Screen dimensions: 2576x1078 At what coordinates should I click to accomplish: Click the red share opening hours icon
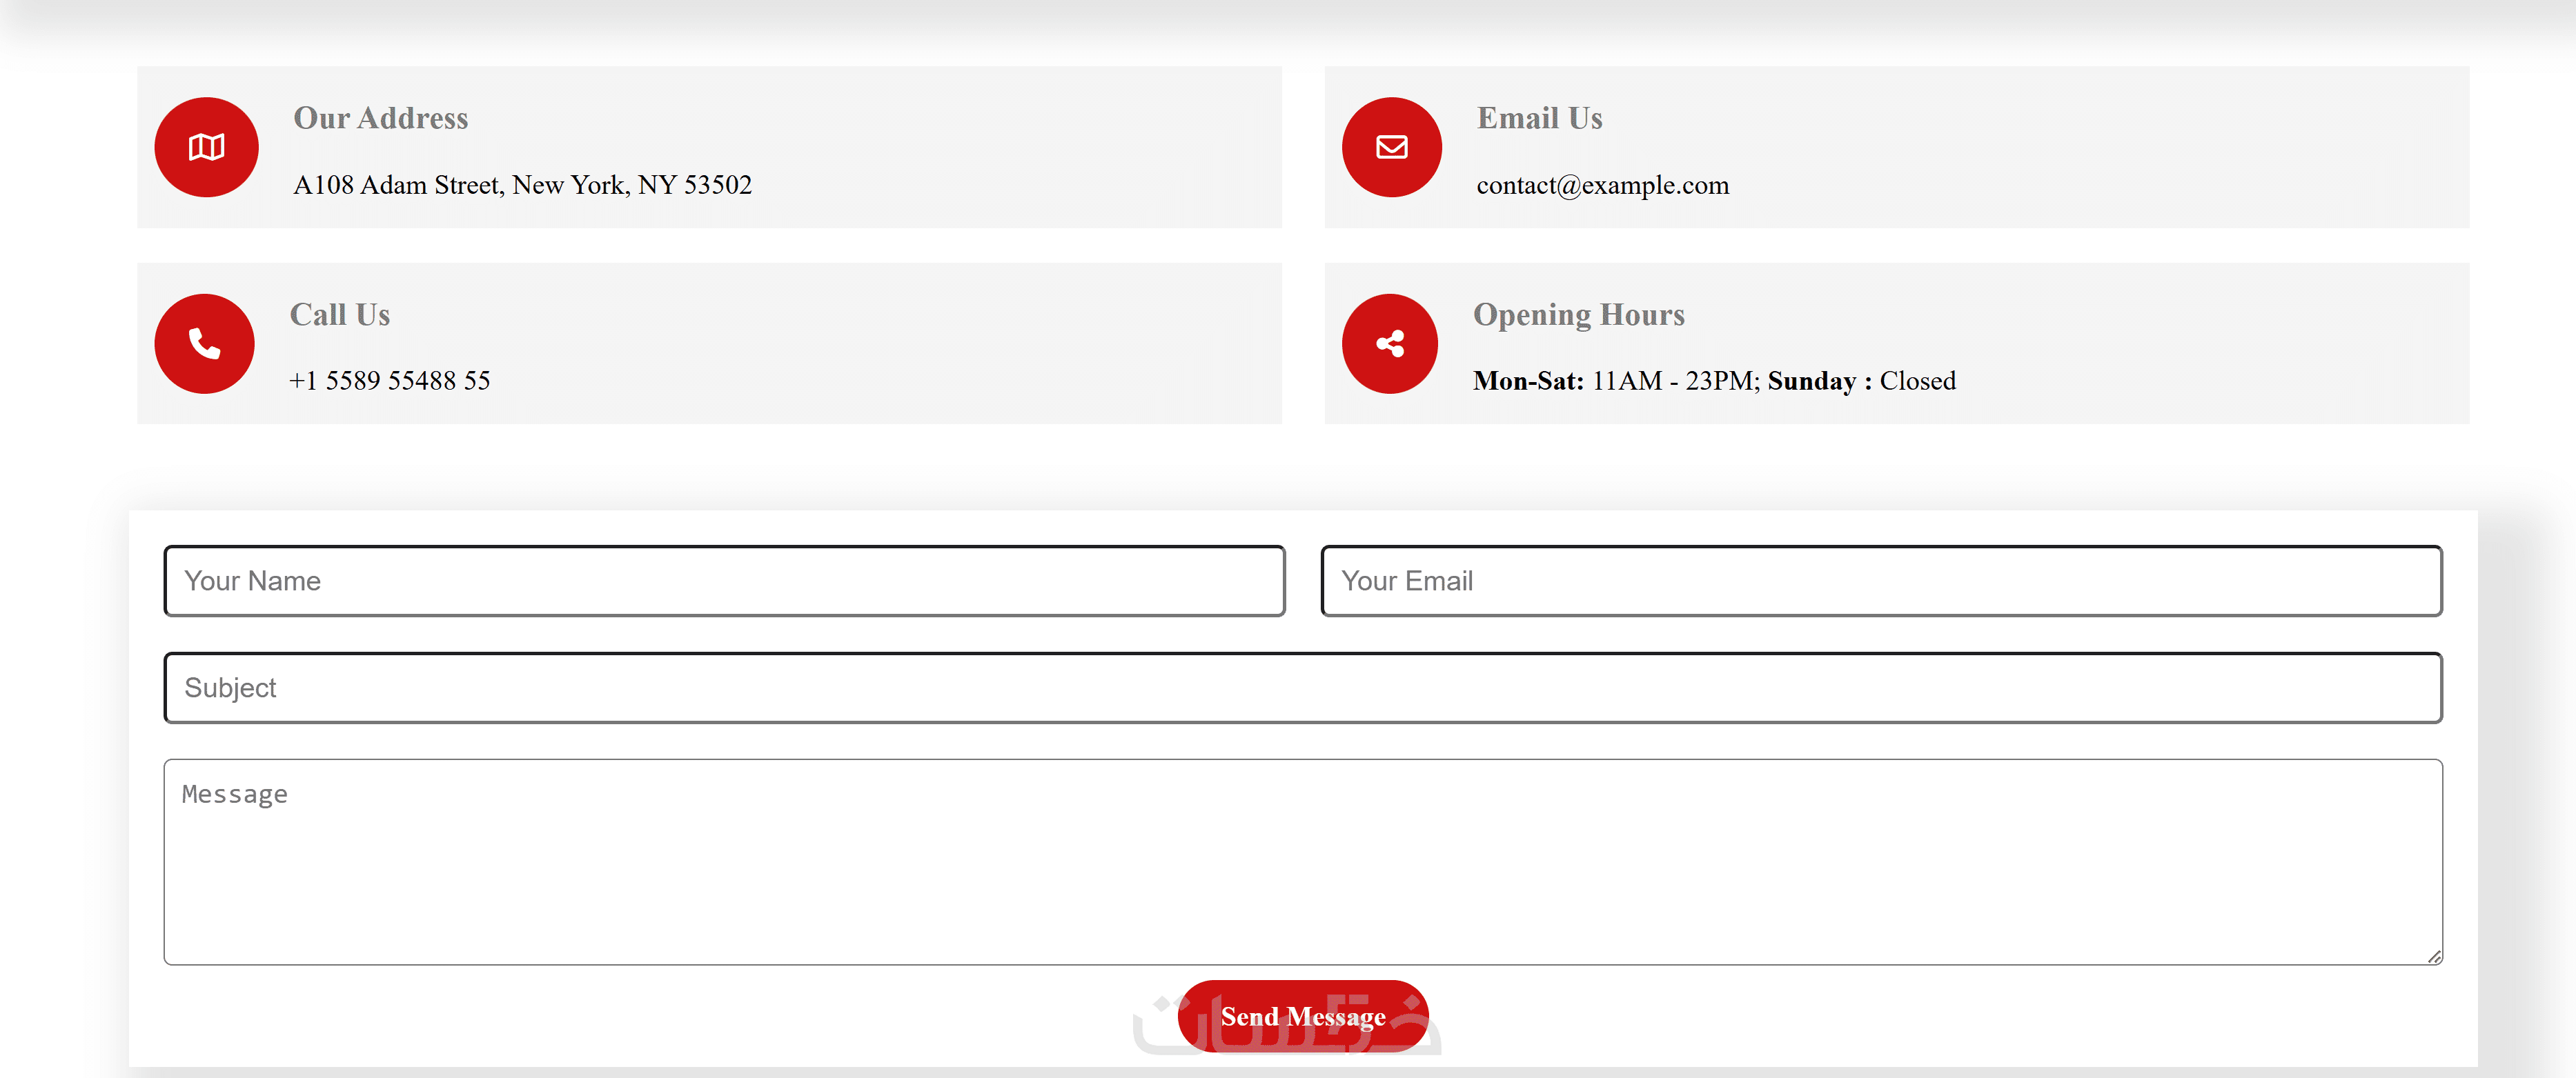(1389, 343)
